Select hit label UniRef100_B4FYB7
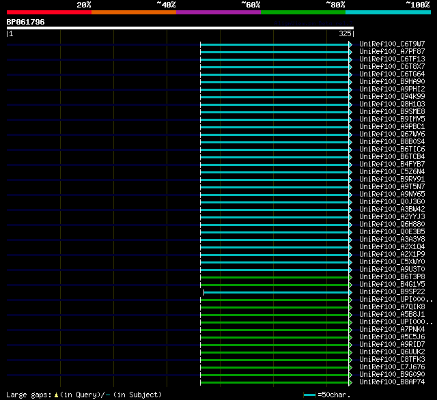The width and height of the screenshot is (437, 400). click(392, 165)
